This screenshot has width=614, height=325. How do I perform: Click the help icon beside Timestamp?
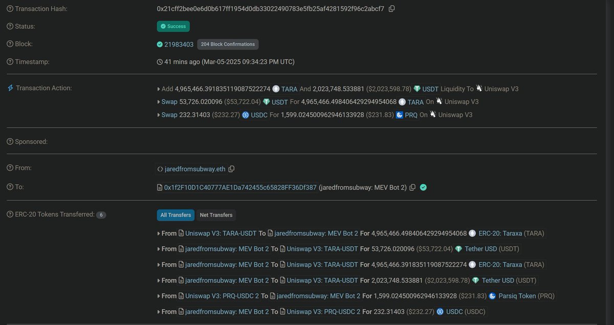(x=10, y=62)
